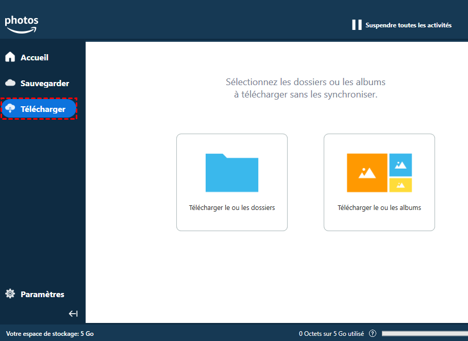This screenshot has height=341, width=468.
Task: Open the Accueil section
Action: click(x=35, y=57)
